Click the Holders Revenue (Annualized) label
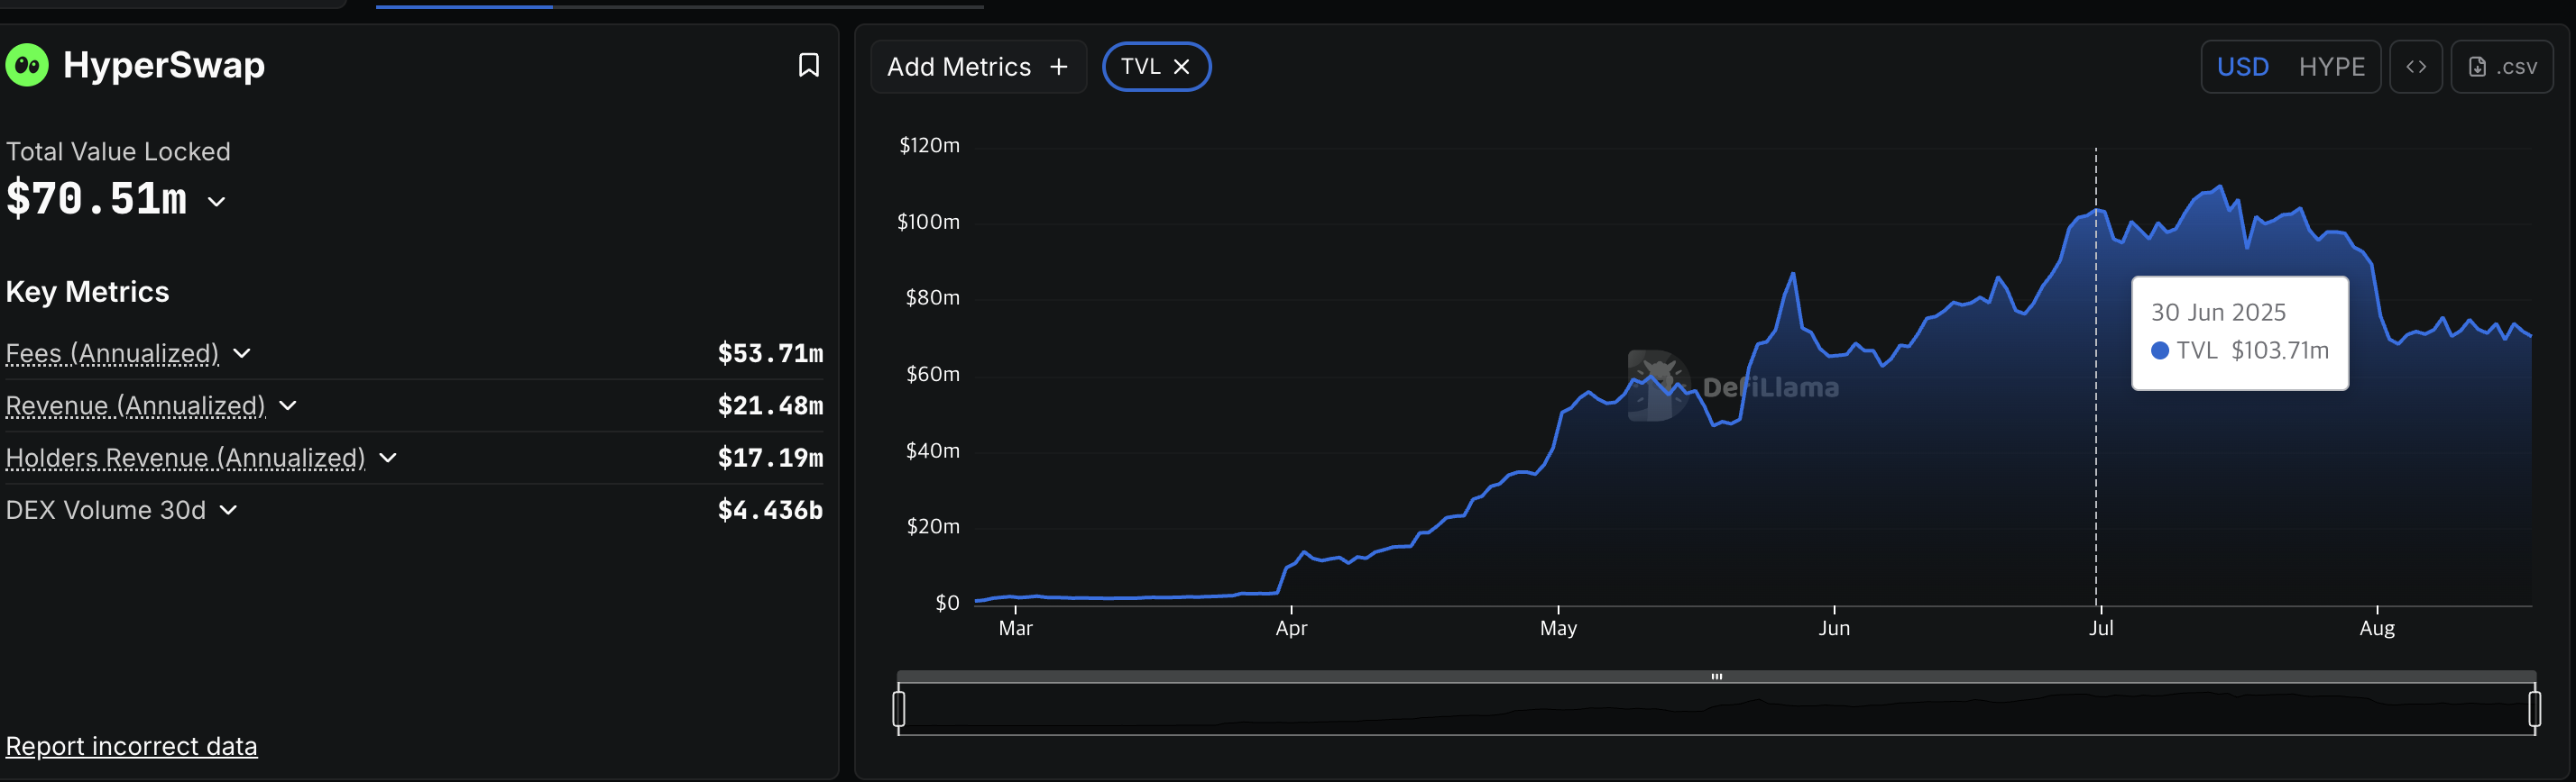 click(x=185, y=458)
